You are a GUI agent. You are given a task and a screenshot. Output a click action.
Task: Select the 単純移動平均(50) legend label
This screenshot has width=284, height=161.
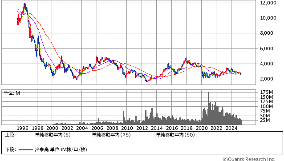(175, 135)
